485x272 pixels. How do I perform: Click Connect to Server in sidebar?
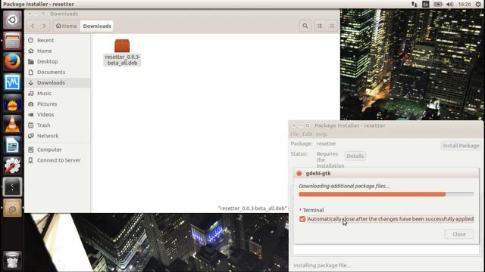(x=58, y=160)
